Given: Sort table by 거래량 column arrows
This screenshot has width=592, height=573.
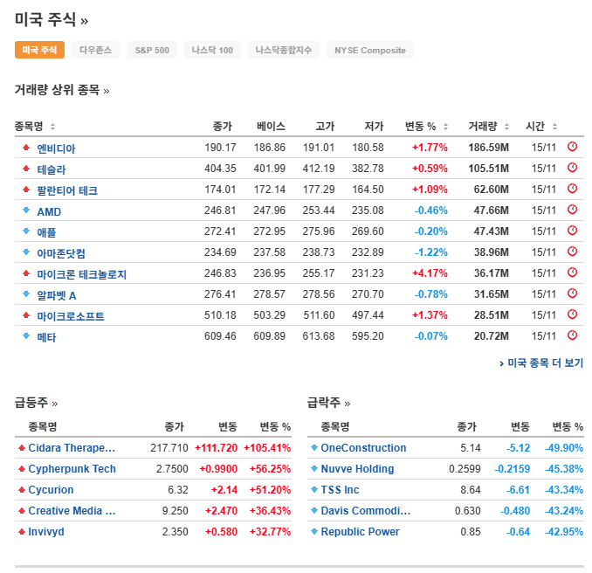Looking at the screenshot, I should (x=506, y=127).
